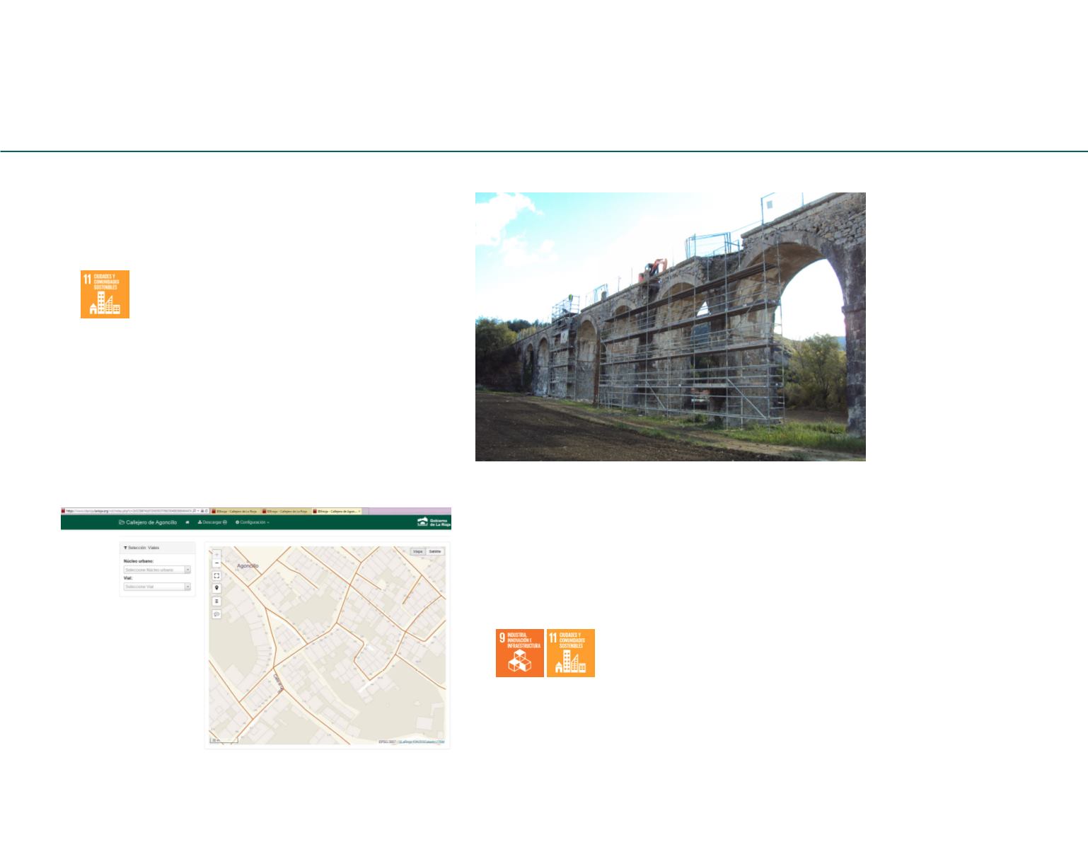Click the home icon in green navbar
The width and height of the screenshot is (1088, 847).
pyautogui.click(x=187, y=523)
